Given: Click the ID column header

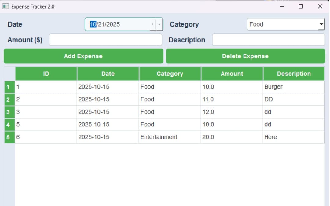Looking at the screenshot, I should 46,74.
